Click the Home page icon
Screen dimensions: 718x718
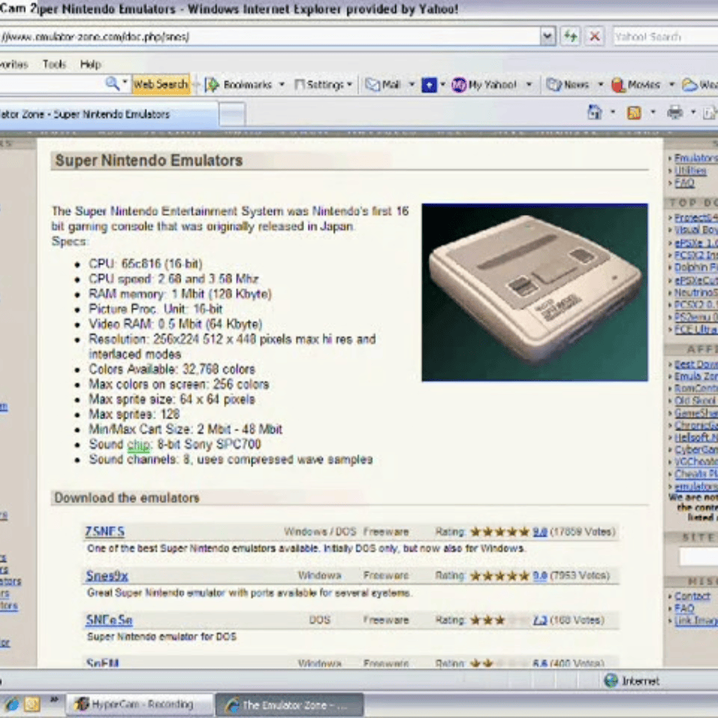595,112
